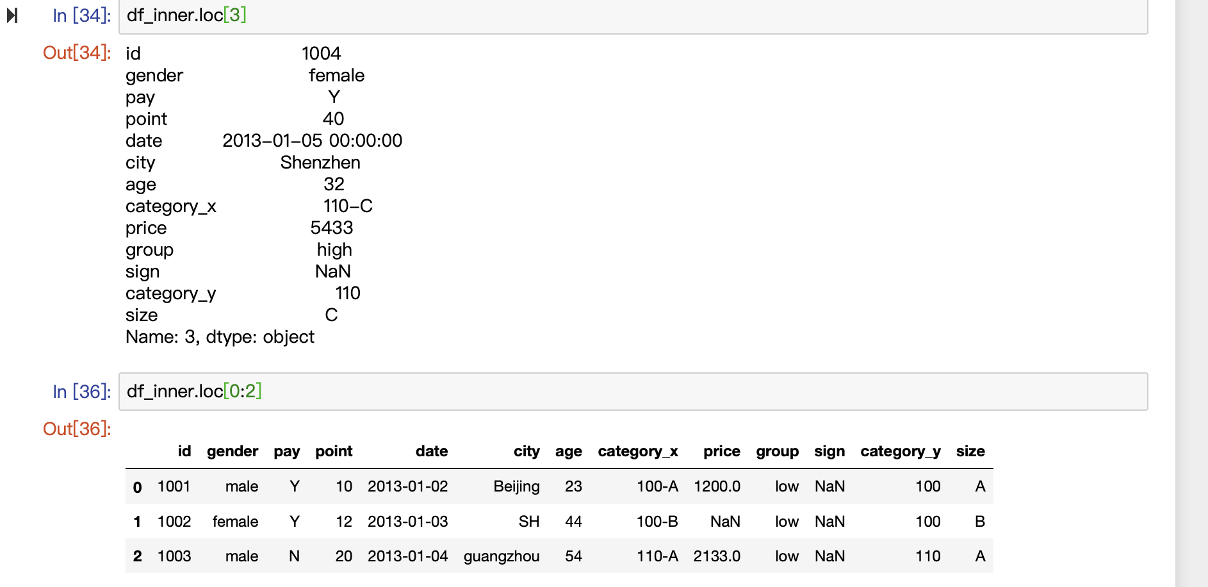The image size is (1208, 587).
Task: Click the gender column header in the table
Action: tap(232, 451)
